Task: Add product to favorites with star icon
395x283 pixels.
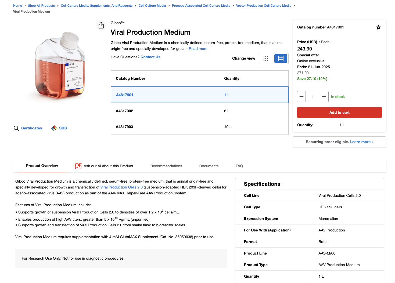Action: click(x=378, y=27)
